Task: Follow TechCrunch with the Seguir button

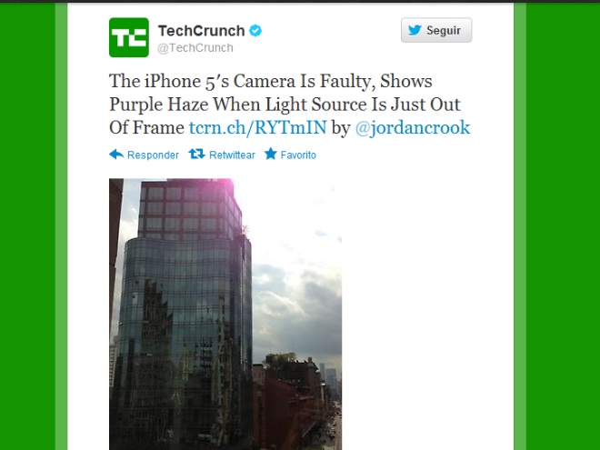Action: pos(436,30)
